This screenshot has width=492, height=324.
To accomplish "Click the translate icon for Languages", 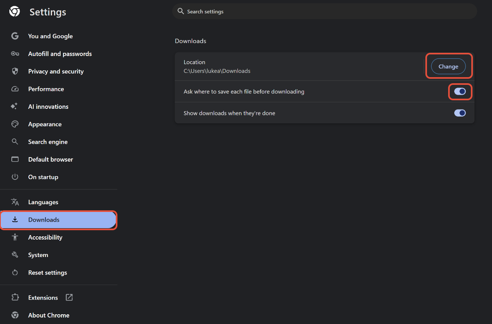I will click(x=15, y=202).
